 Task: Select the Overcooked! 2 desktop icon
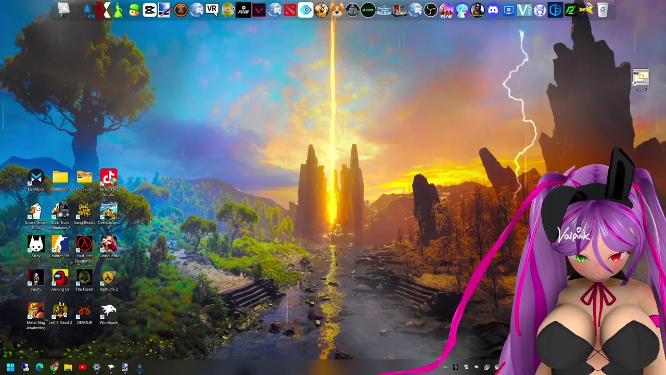tap(109, 216)
